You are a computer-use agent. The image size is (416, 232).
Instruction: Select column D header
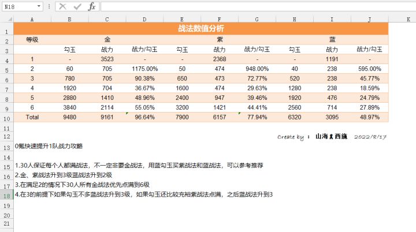pos(144,20)
